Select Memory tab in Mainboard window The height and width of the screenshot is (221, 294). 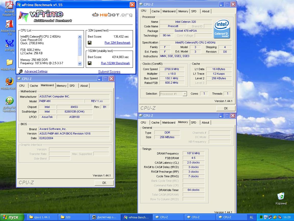(62, 86)
